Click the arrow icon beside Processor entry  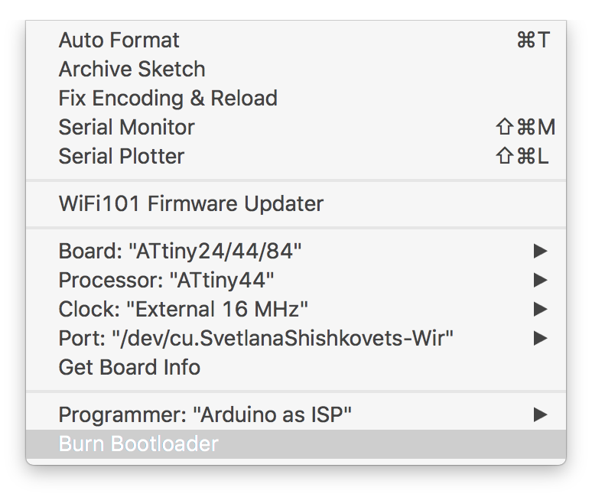540,281
